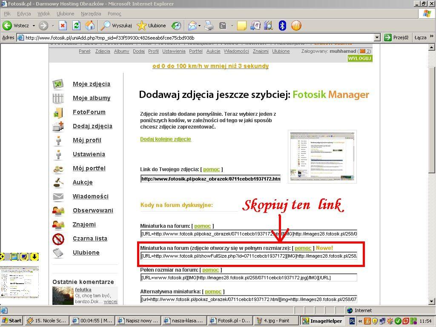Click the forward navigation arrow icon
Image resolution: width=436 pixels, height=327 pixels.
[x=43, y=26]
